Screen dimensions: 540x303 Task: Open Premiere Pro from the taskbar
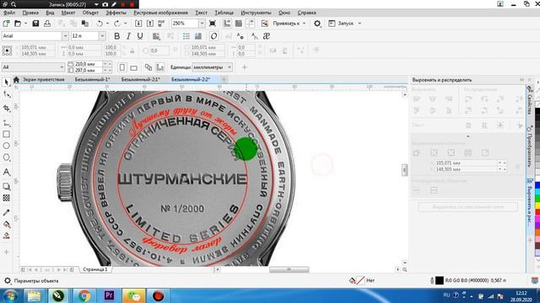(109, 295)
